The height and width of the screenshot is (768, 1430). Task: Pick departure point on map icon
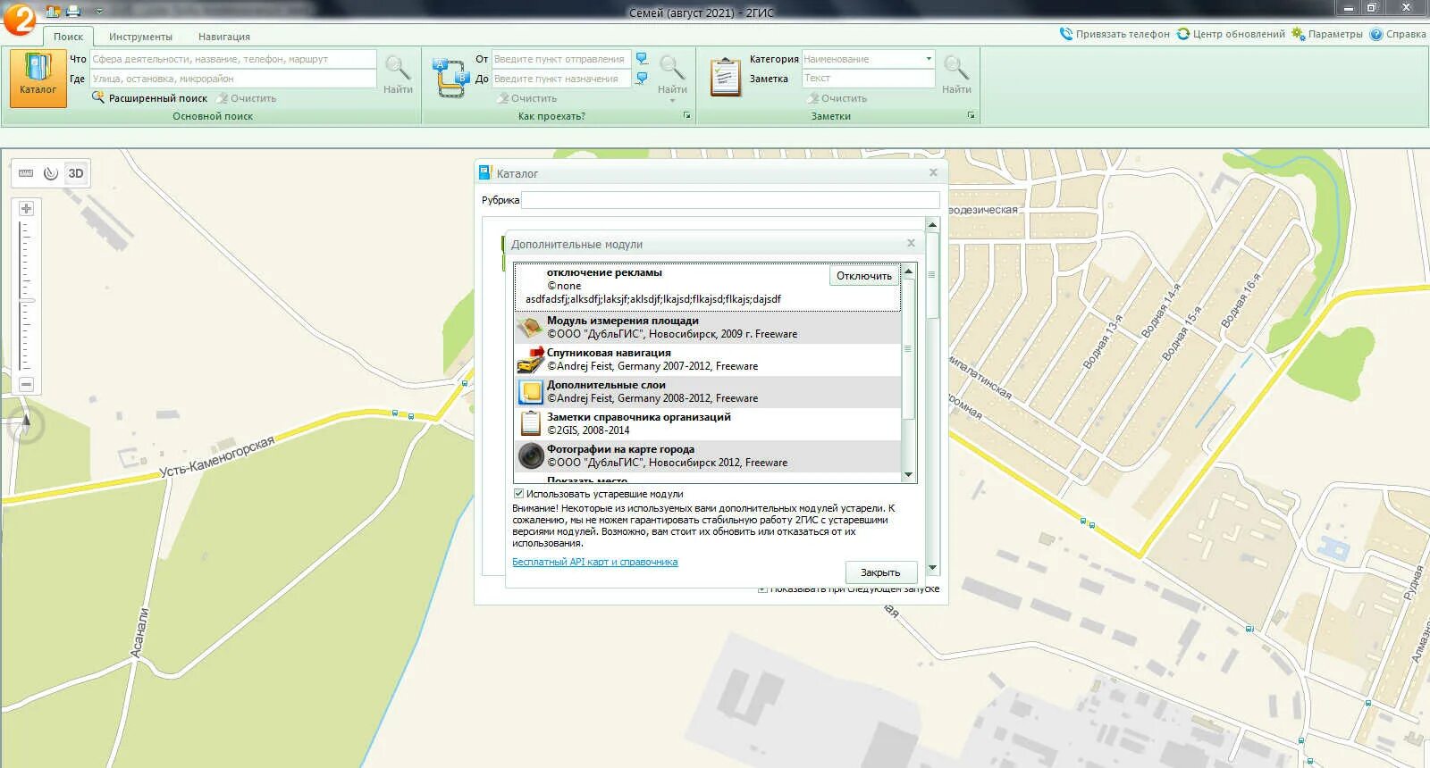pos(642,59)
